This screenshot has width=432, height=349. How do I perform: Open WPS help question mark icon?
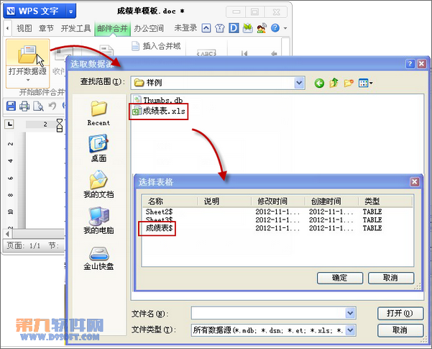(x=275, y=28)
